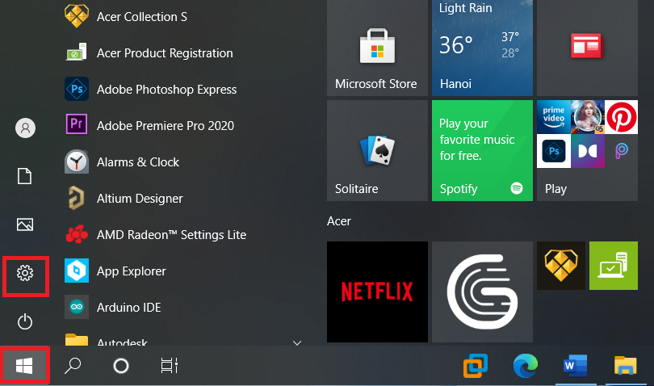Click the 'Altium Designer' label
Screen dimensions: 654x386
140,199
